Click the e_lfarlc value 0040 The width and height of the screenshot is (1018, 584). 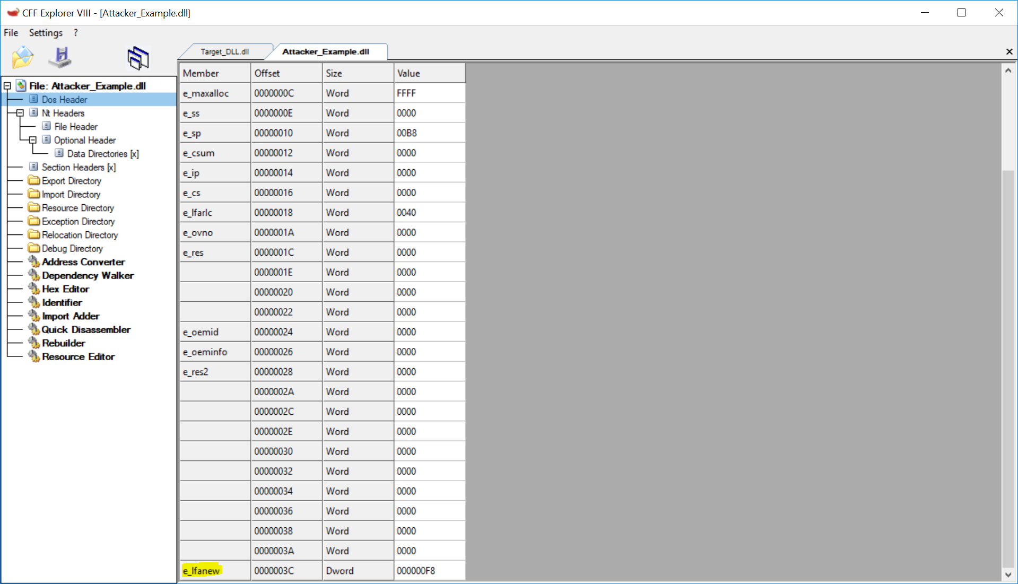coord(430,212)
